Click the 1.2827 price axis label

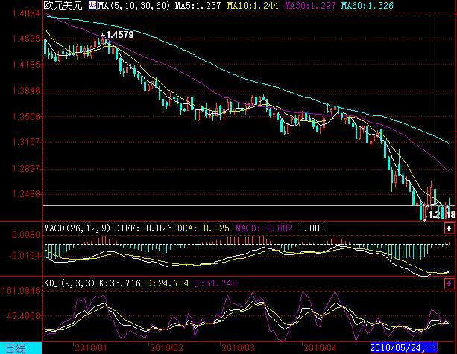point(26,169)
